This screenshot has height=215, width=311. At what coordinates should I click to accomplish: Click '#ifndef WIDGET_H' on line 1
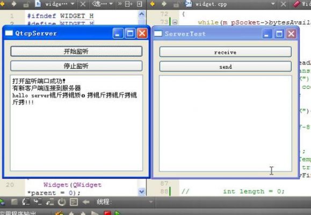pyautogui.click(x=61, y=16)
